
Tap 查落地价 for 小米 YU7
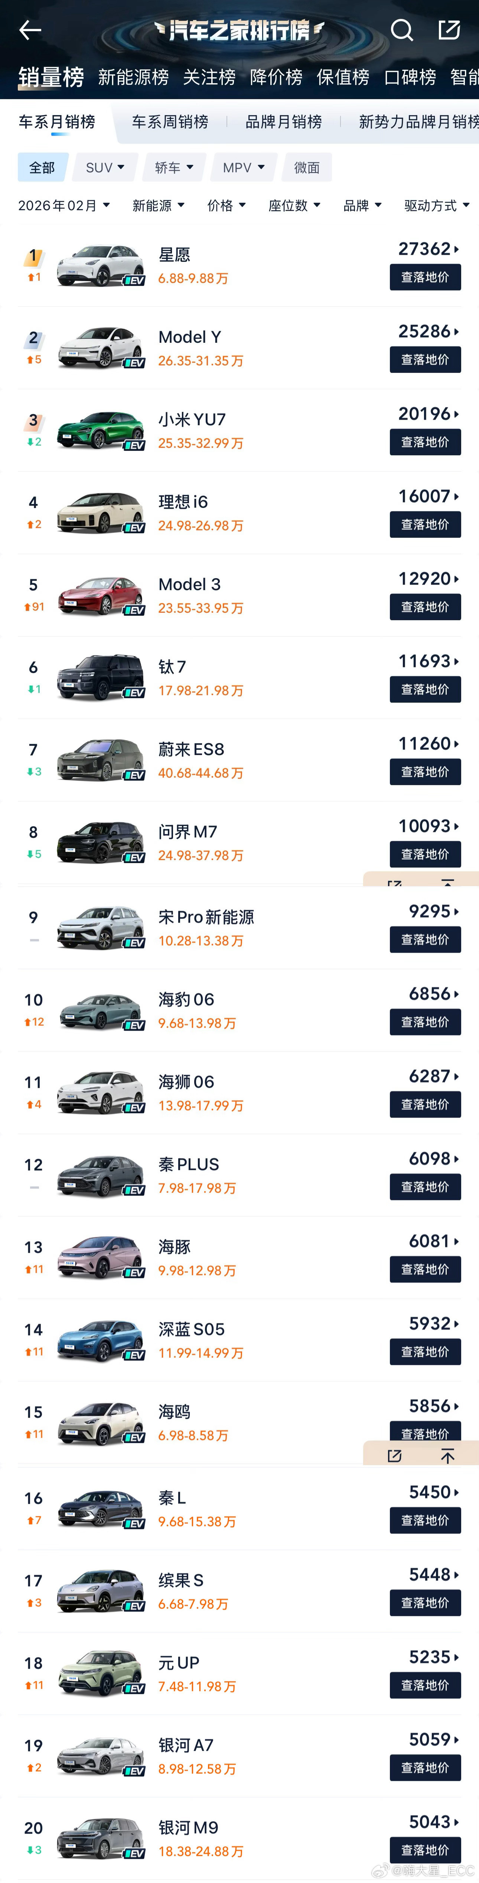[x=425, y=442]
